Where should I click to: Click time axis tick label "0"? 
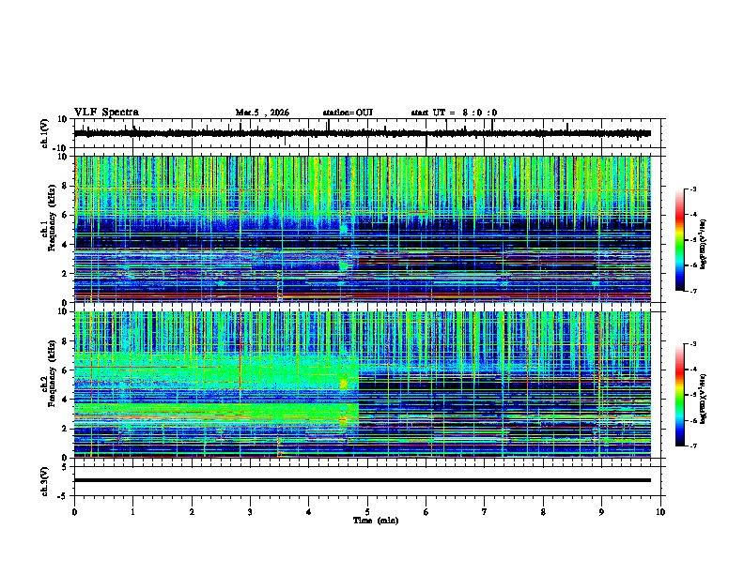click(x=74, y=512)
